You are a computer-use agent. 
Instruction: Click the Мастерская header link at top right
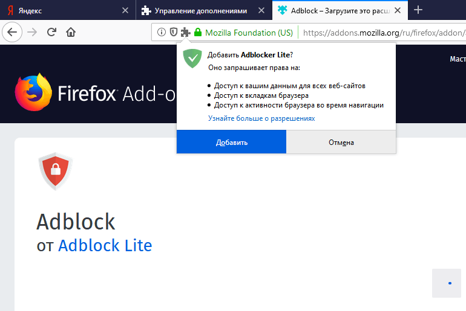[x=458, y=59]
